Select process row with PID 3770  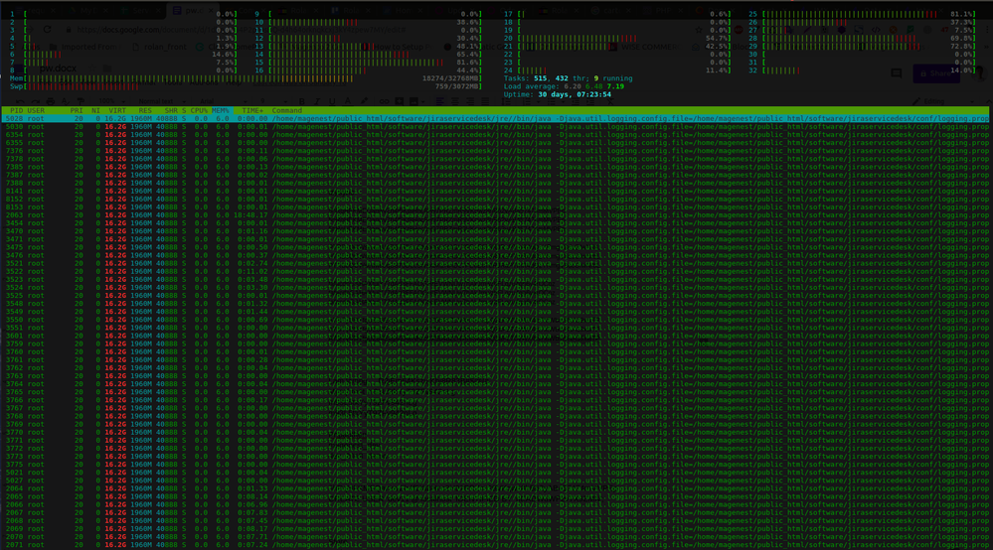[x=495, y=433]
